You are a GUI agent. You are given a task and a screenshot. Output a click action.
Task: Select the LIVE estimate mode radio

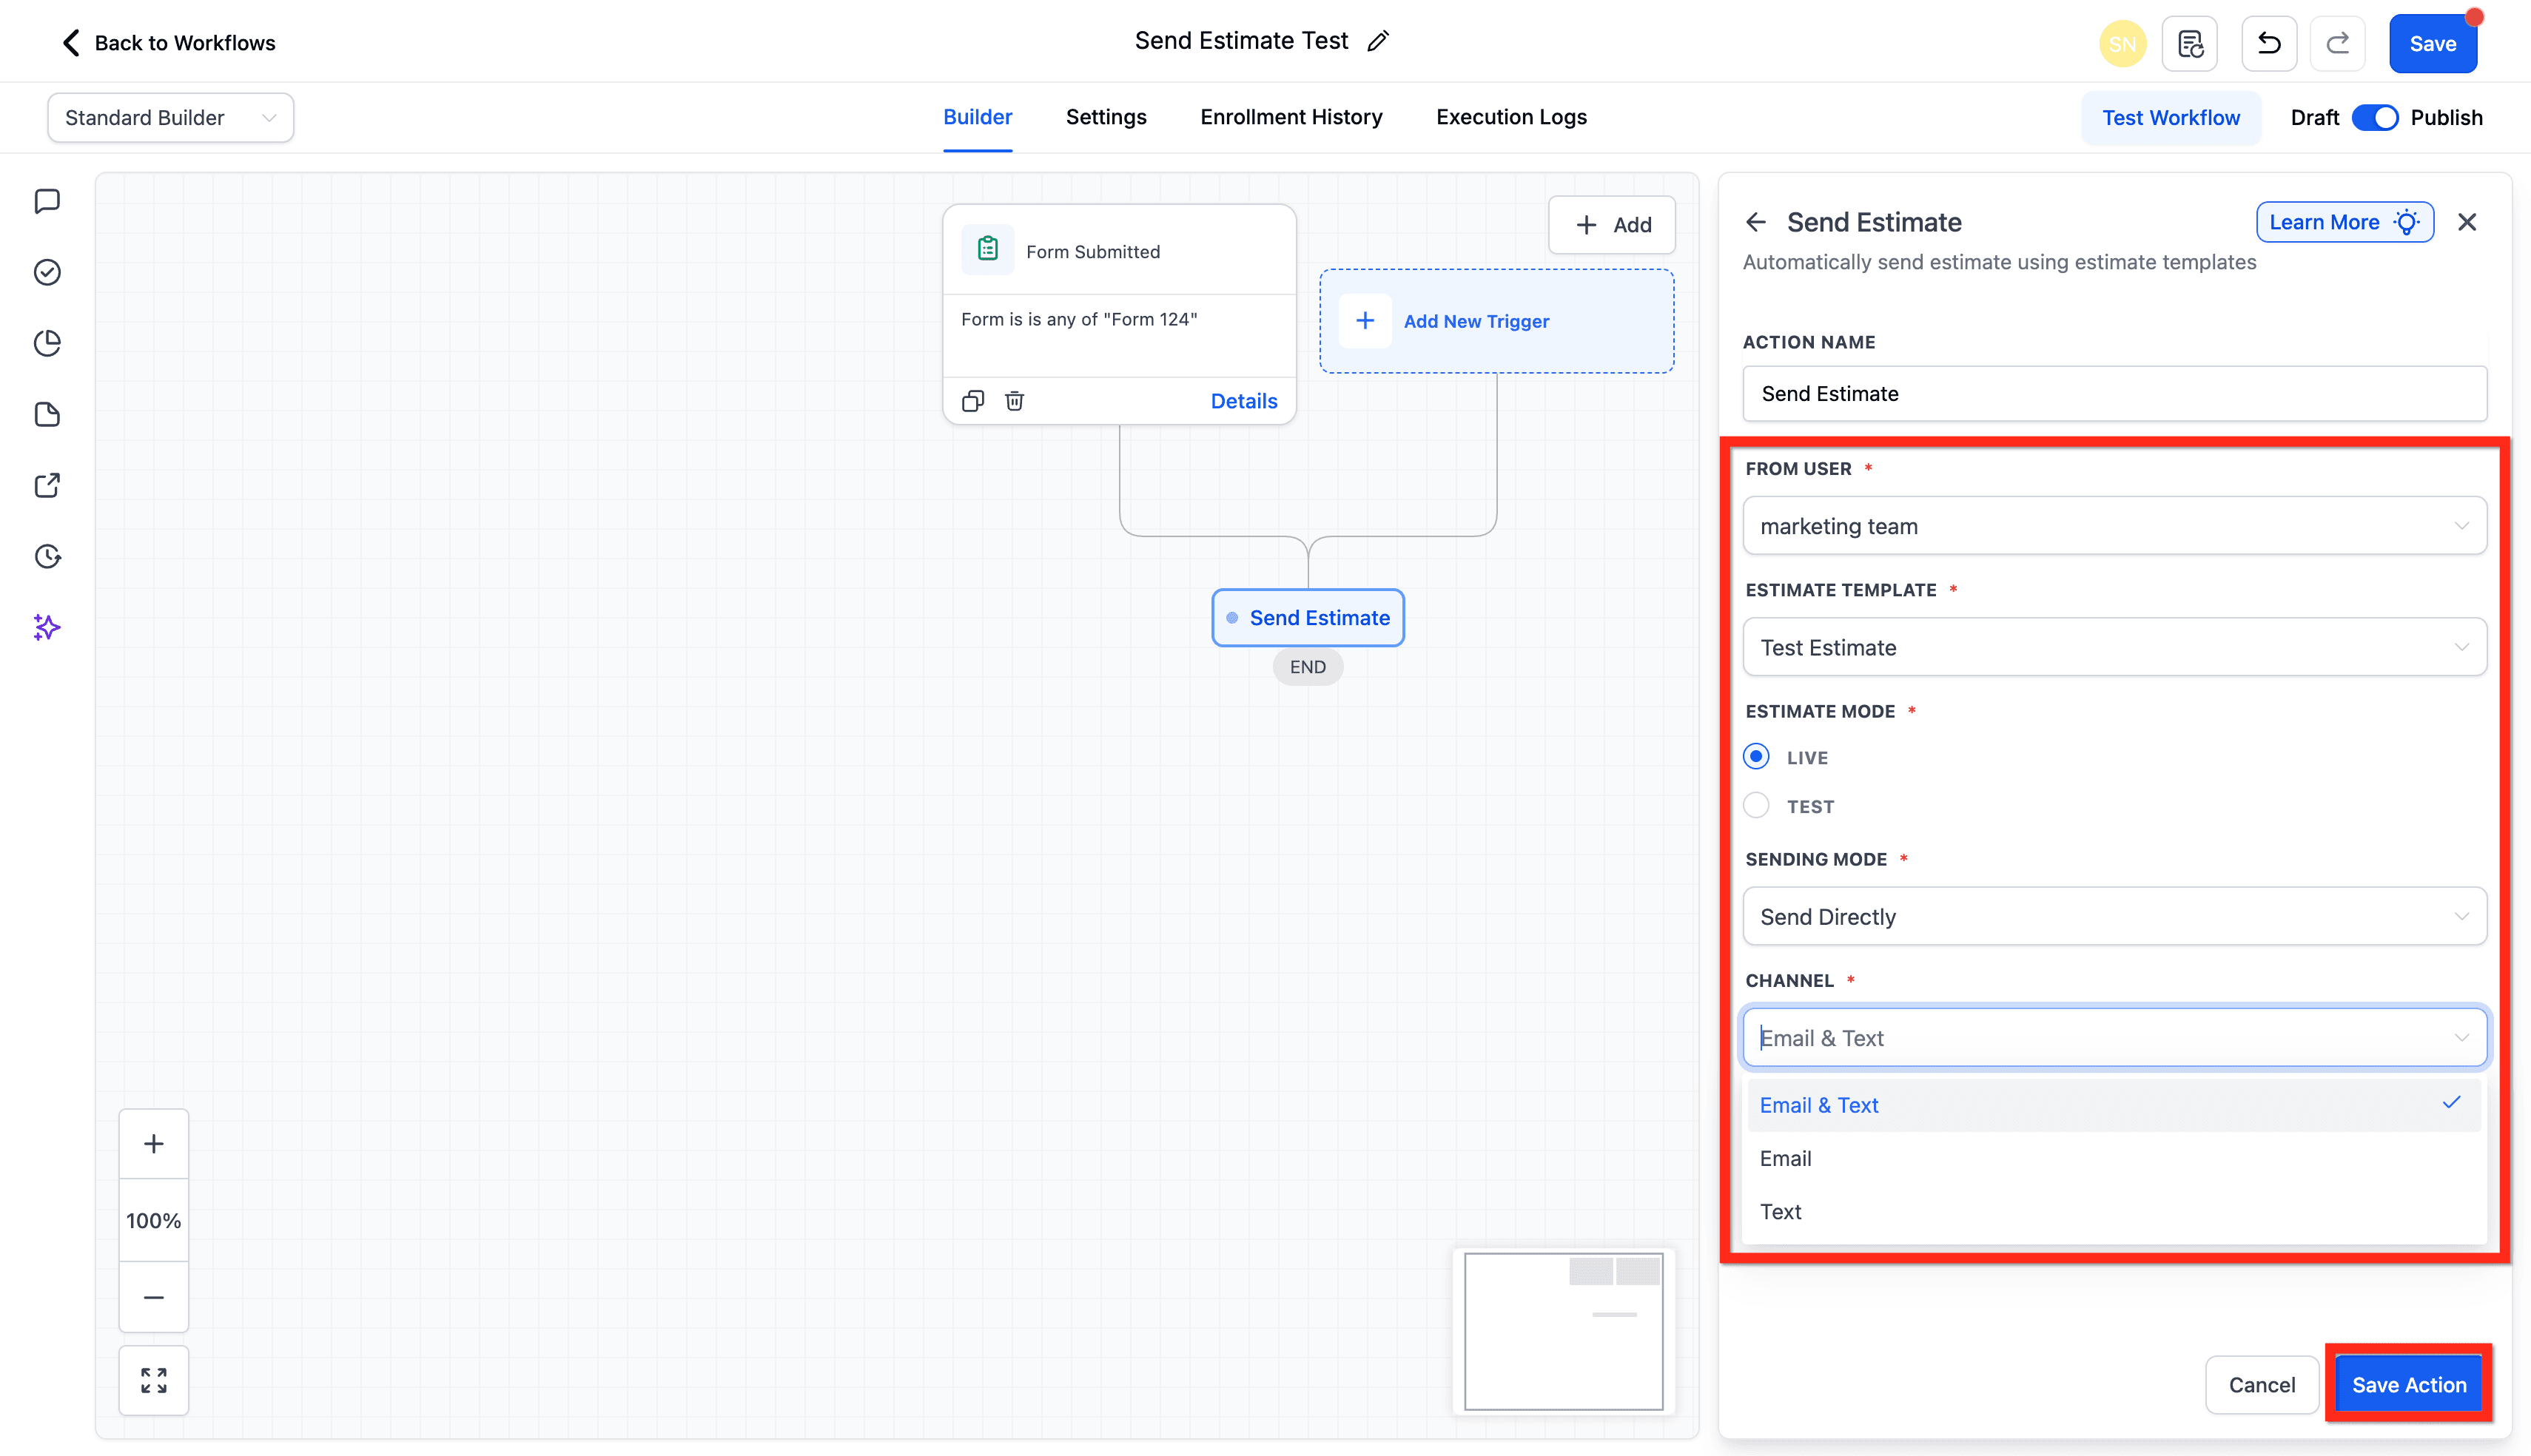[1756, 757]
